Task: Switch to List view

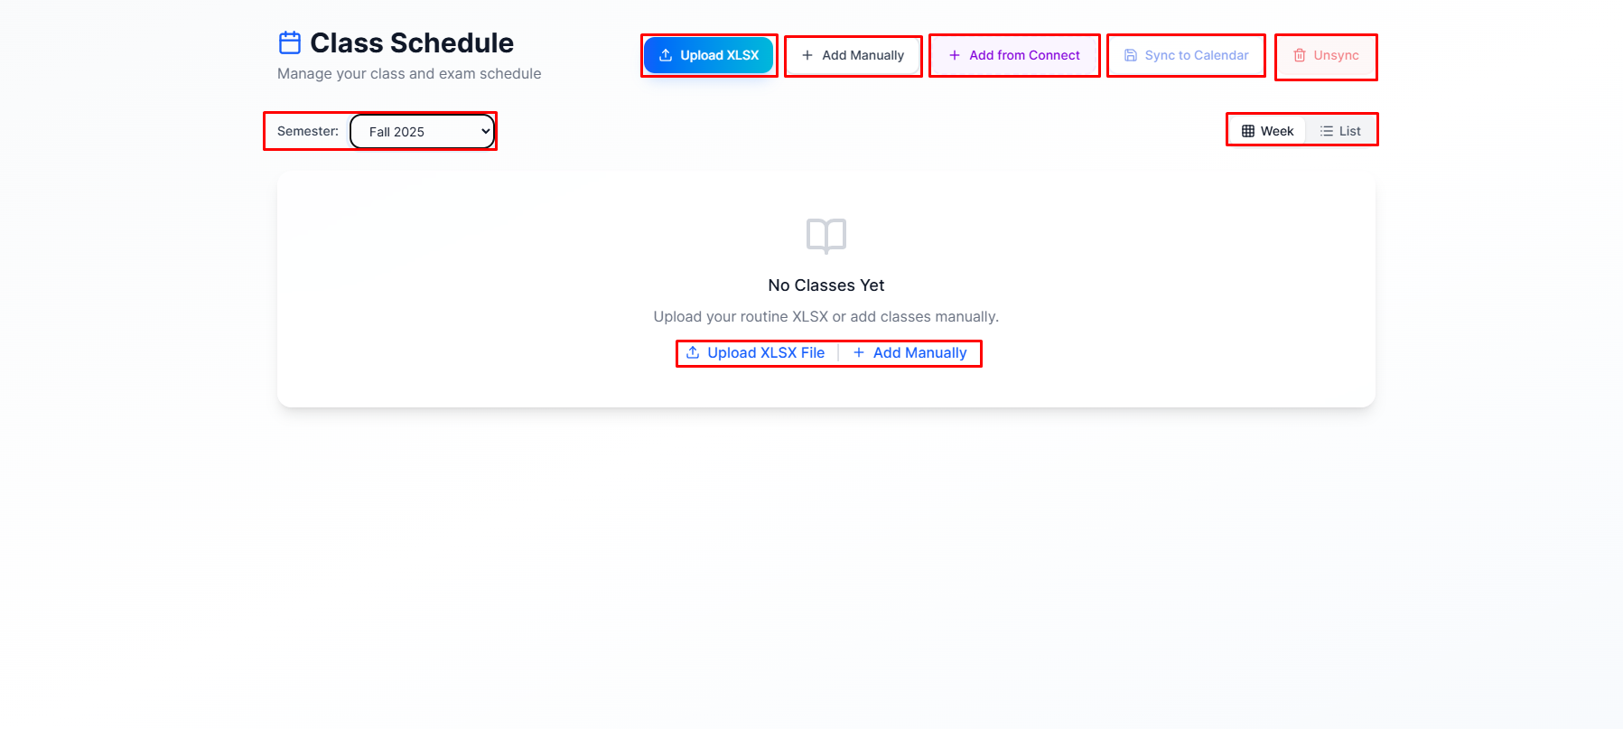Action: pos(1340,130)
